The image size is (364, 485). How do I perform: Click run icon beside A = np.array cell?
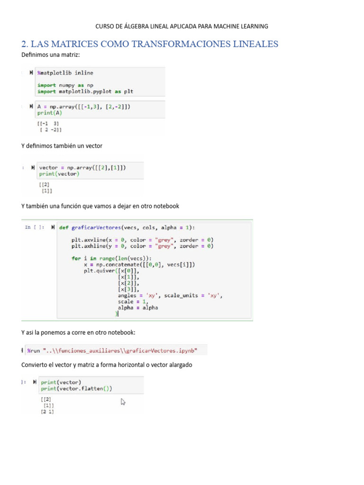[x=31, y=107]
